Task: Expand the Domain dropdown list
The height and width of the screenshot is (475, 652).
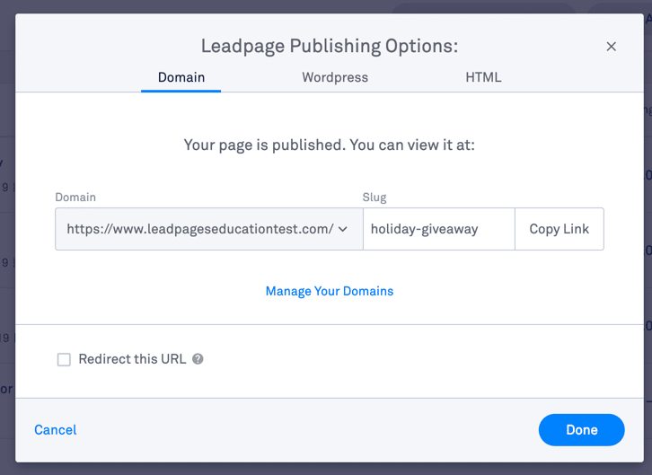Action: (x=209, y=229)
